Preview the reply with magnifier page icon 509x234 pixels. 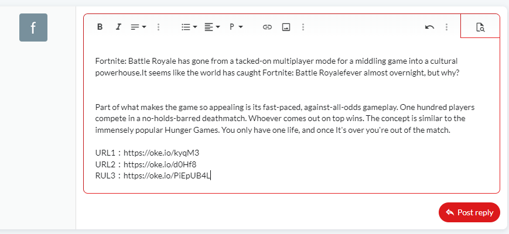(480, 27)
